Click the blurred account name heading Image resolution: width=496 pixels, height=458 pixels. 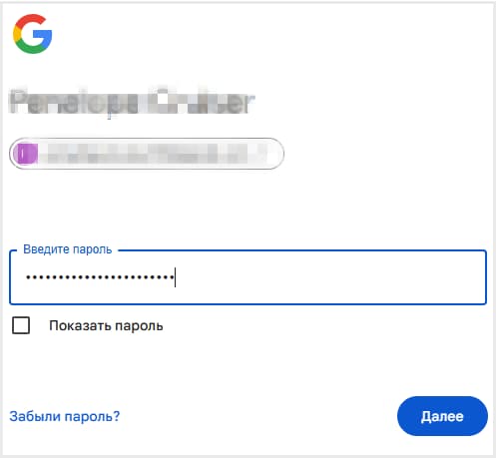point(132,101)
